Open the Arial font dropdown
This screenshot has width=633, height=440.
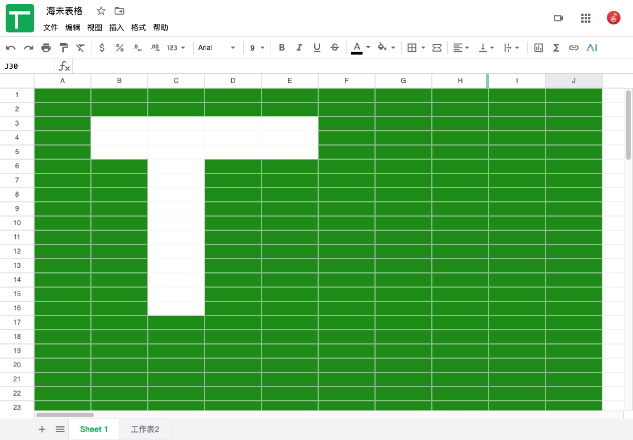pos(216,48)
